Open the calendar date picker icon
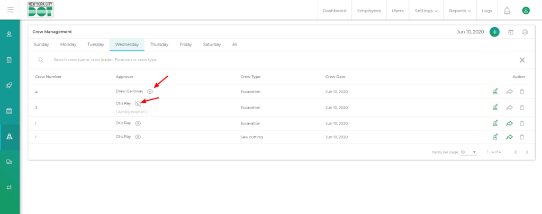542x214 pixels. pos(511,32)
